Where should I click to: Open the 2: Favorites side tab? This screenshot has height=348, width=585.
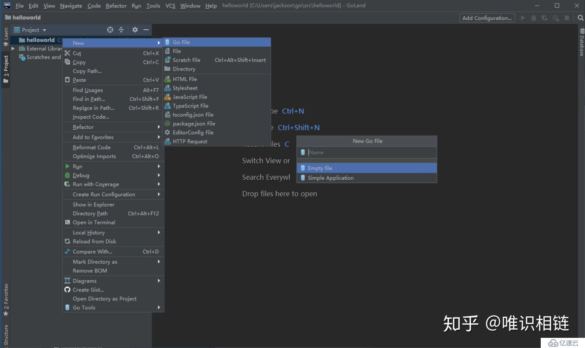click(x=6, y=300)
